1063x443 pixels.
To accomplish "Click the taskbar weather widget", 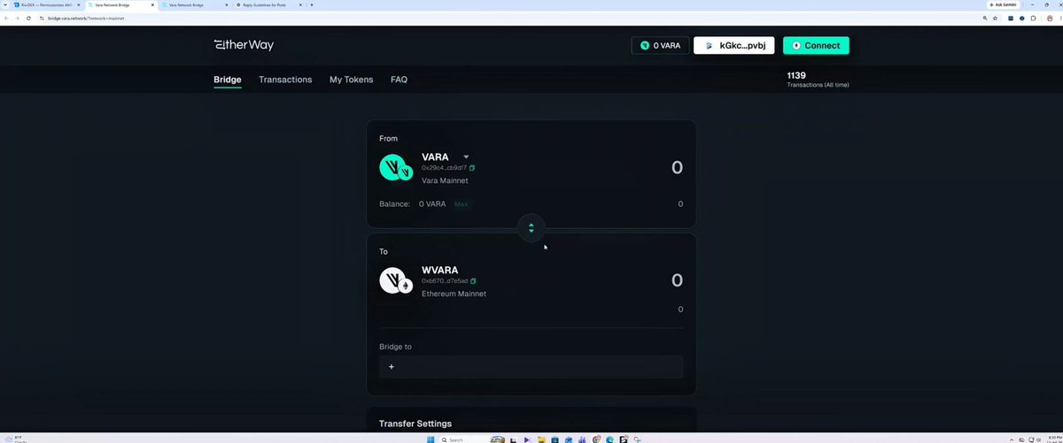I will pyautogui.click(x=18, y=439).
